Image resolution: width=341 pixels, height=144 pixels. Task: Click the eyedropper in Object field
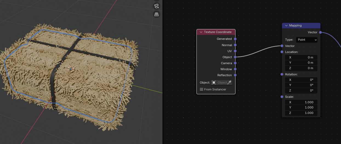tap(229, 83)
